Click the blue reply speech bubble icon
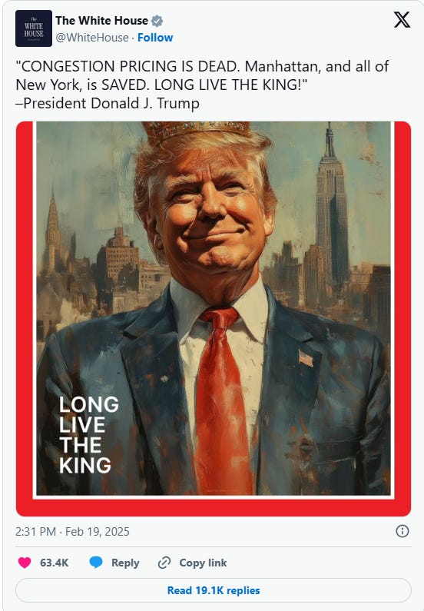This screenshot has height=611, width=424. [96, 563]
